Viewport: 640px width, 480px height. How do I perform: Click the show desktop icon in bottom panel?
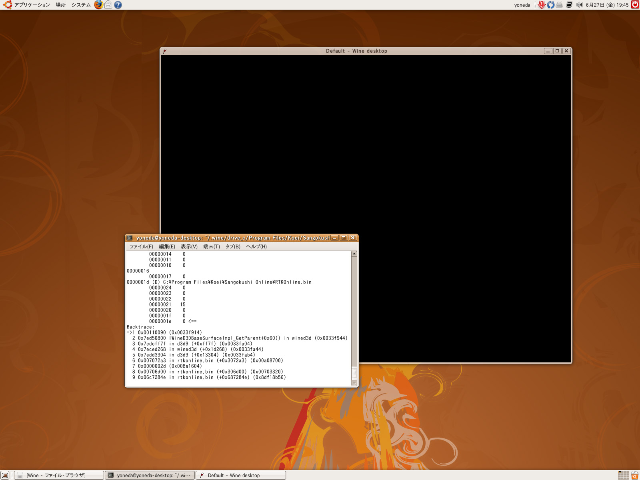(x=5, y=475)
